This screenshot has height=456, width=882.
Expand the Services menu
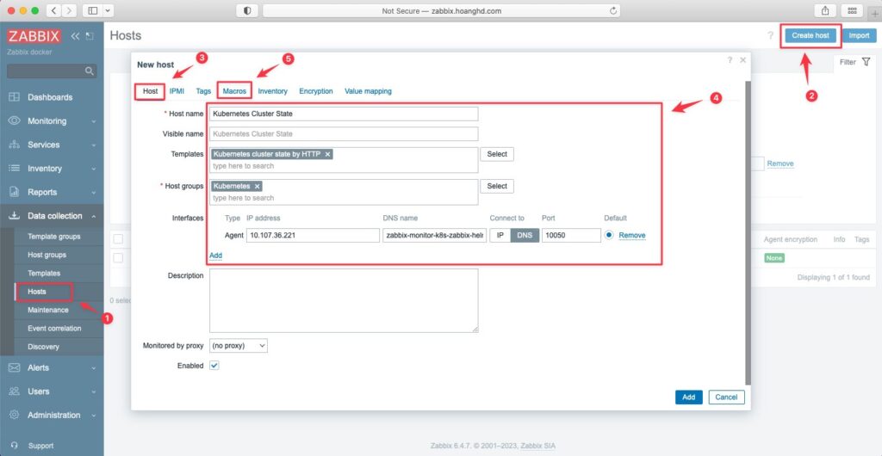click(x=93, y=145)
